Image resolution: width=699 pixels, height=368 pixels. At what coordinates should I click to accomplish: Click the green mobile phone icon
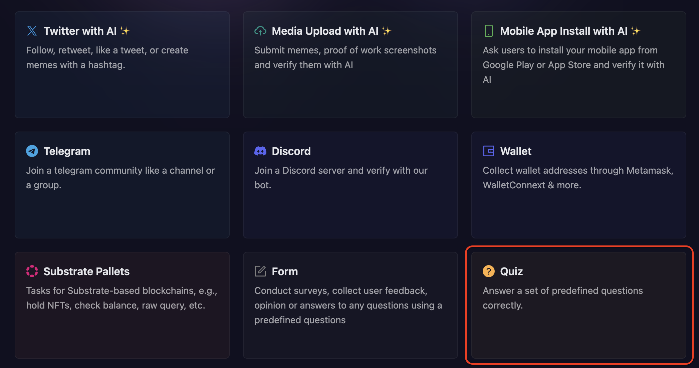coord(488,31)
